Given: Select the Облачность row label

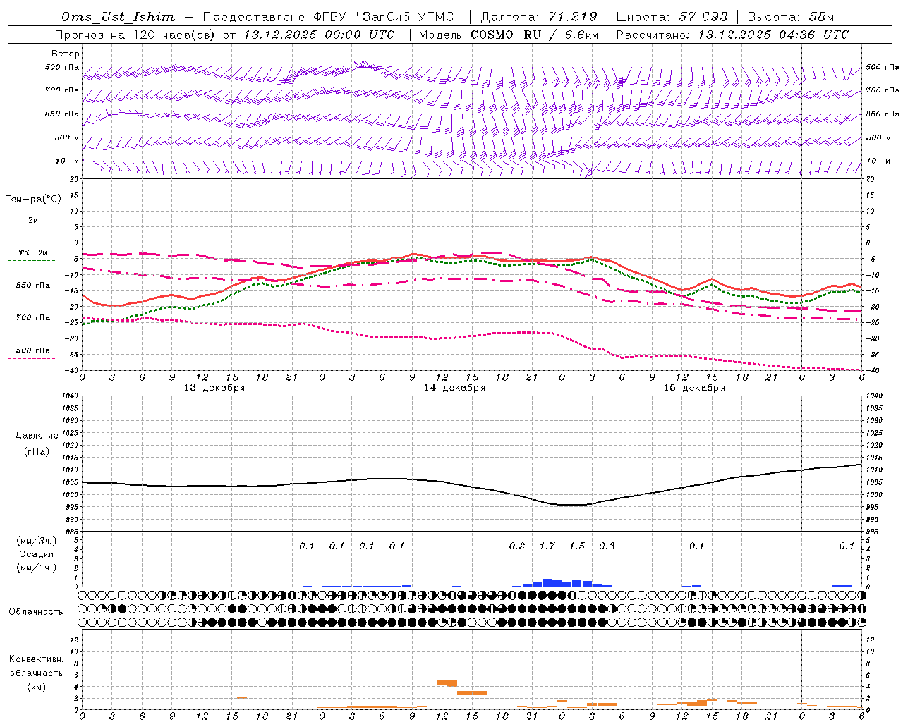Looking at the screenshot, I should 36,611.
